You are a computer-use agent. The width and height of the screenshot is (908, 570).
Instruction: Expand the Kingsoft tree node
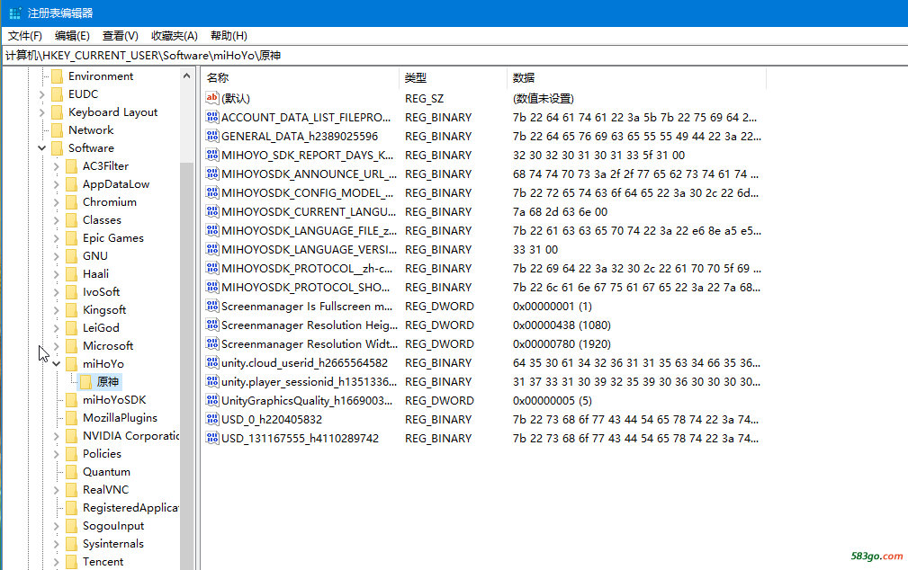coord(56,310)
